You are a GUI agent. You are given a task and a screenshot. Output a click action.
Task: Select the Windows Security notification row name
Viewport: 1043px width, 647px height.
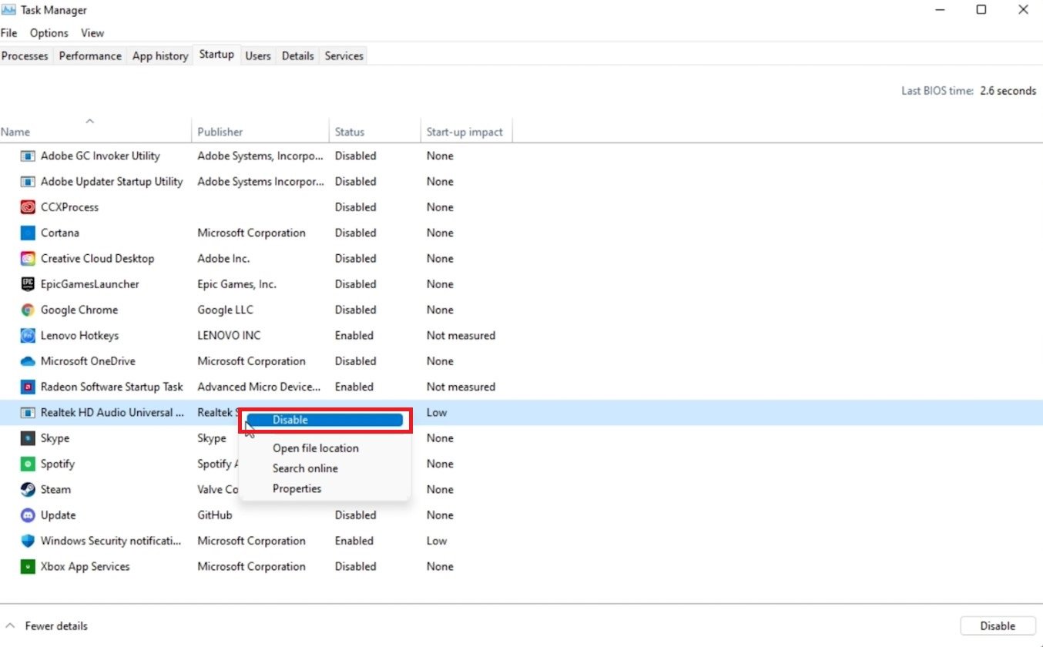111,541
